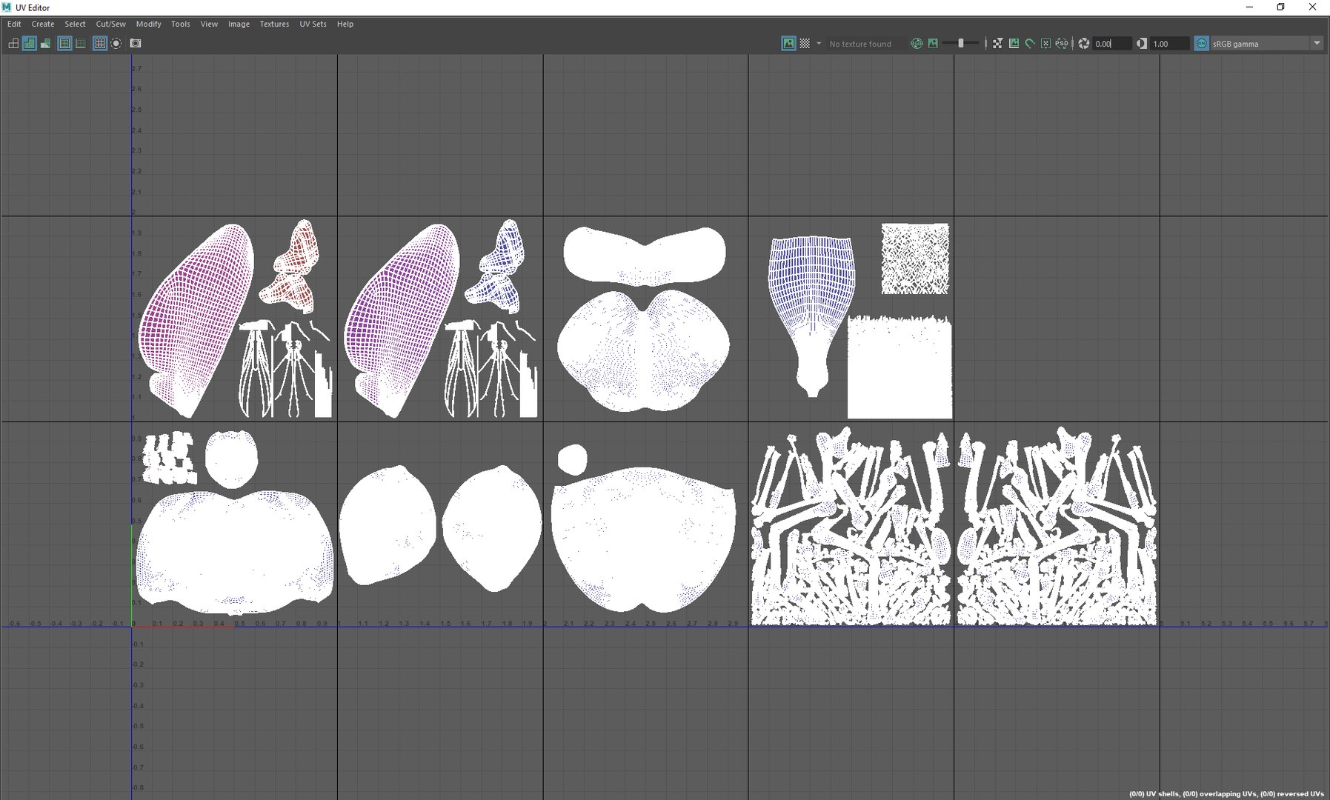Screen dimensions: 1330x800
Task: Open the texture list dropdown arrow
Action: [x=819, y=44]
